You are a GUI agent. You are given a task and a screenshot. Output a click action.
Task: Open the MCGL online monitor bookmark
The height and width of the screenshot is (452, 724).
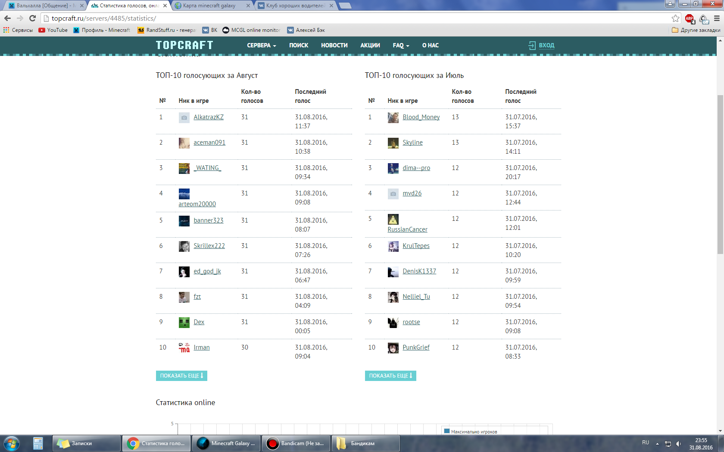(251, 30)
